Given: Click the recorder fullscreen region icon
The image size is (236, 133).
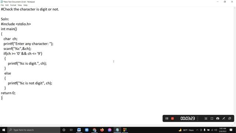Looking at the screenshot, I should pyautogui.click(x=212, y=119).
